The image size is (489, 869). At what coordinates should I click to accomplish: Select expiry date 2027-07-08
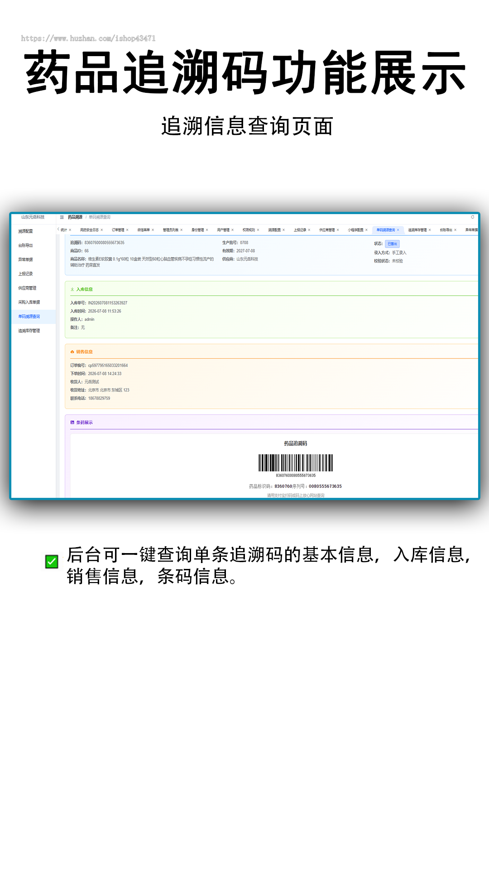245,251
